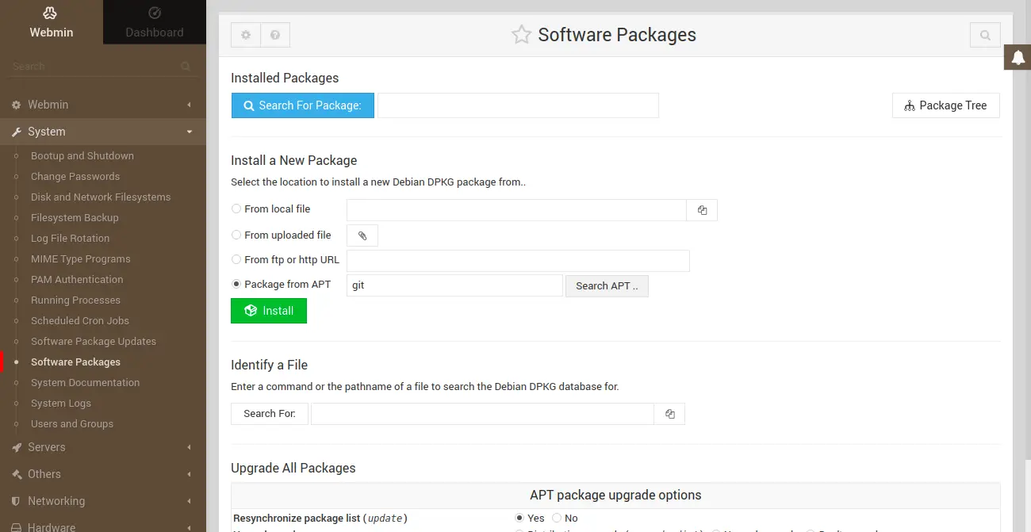The height and width of the screenshot is (532, 1031).
Task: Click the magnifier search icon at top right
Action: click(x=984, y=35)
